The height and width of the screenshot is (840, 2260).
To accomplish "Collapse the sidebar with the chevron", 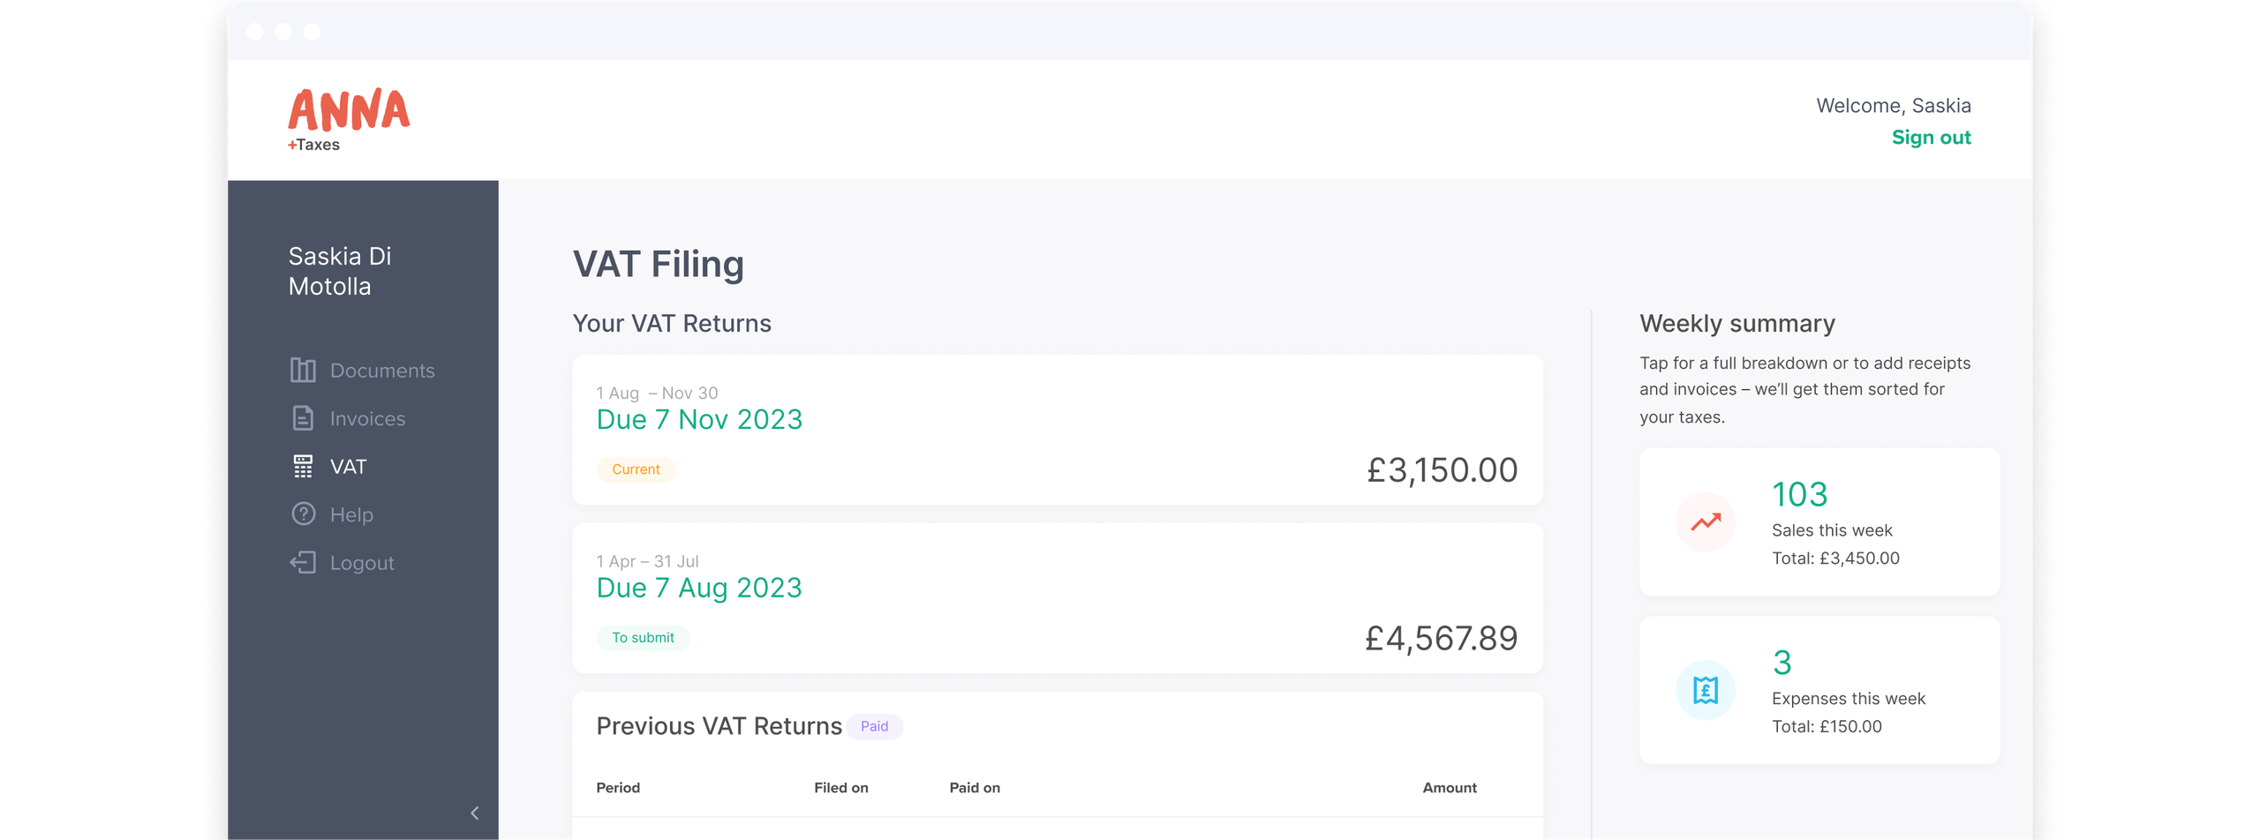I will tap(473, 813).
